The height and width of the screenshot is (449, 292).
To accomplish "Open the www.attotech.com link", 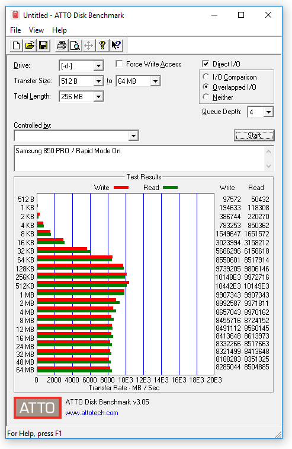I will coord(92,413).
